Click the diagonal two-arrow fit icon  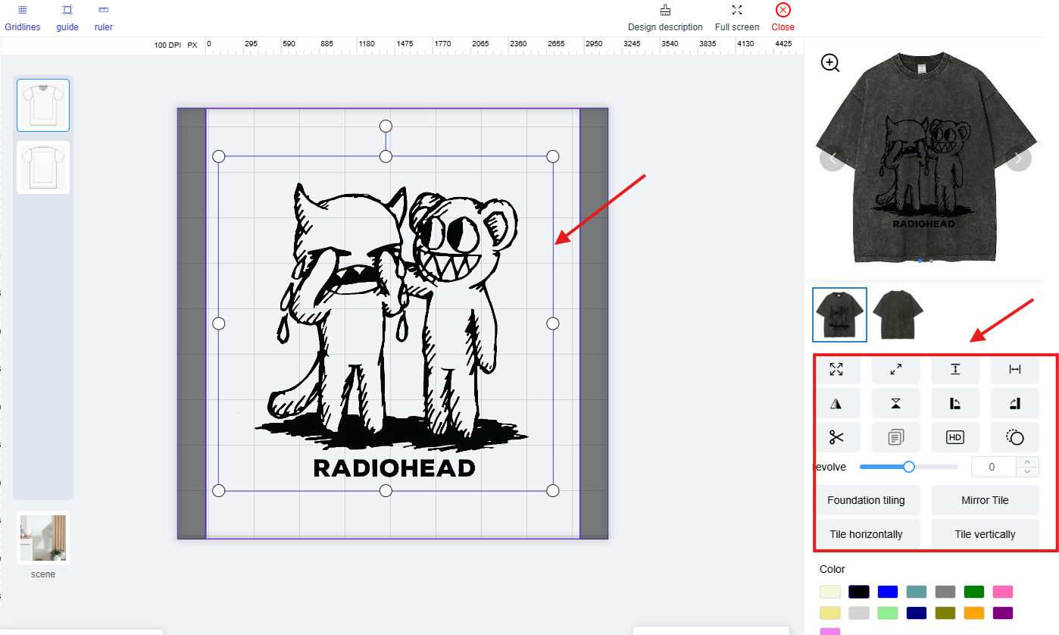point(896,369)
